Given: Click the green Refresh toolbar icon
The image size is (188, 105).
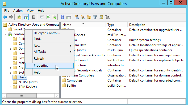Looking at the screenshot, I should 48,17.
